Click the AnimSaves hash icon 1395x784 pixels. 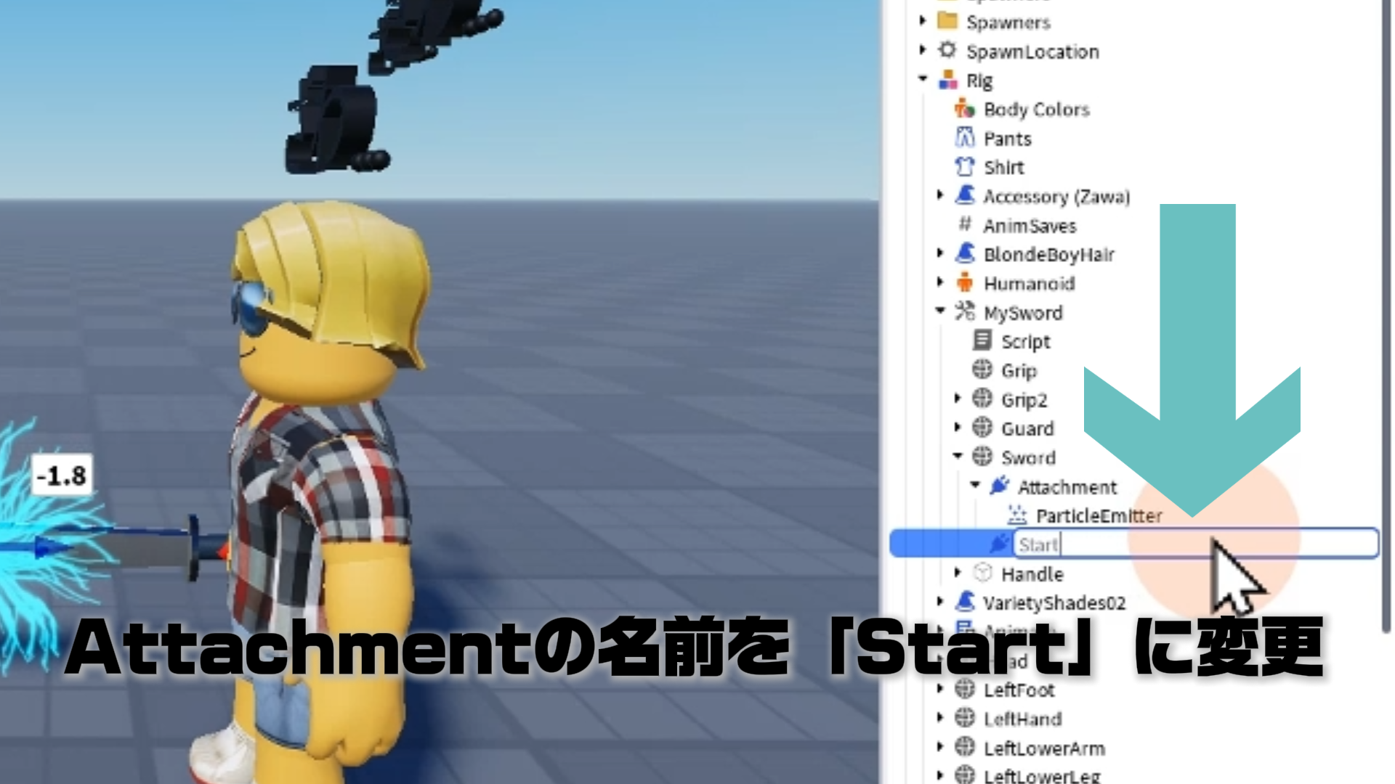click(965, 225)
